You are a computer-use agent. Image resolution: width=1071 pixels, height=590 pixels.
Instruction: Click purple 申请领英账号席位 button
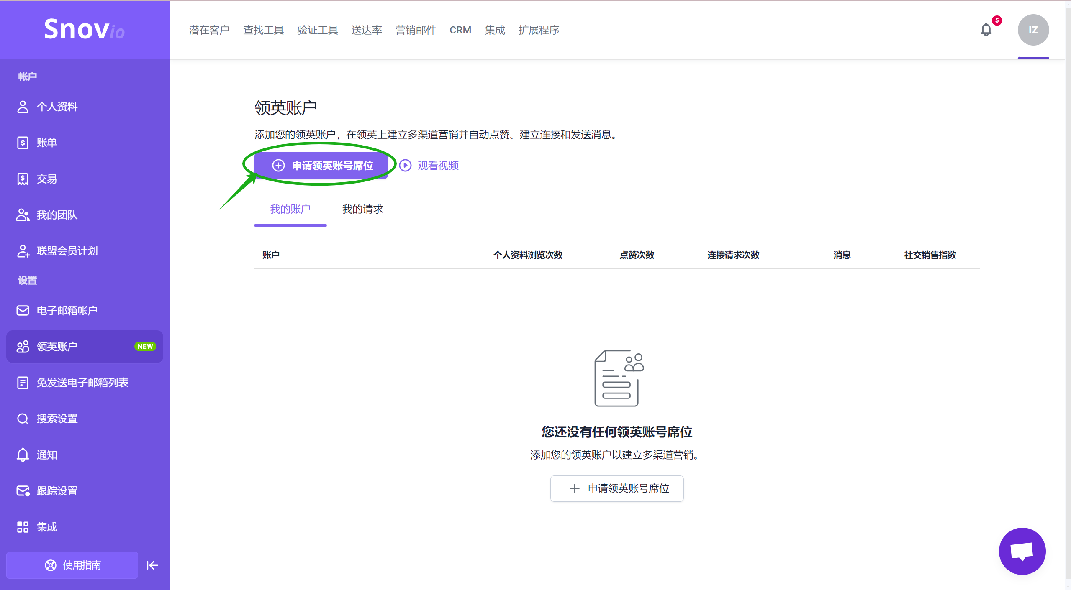click(x=321, y=166)
